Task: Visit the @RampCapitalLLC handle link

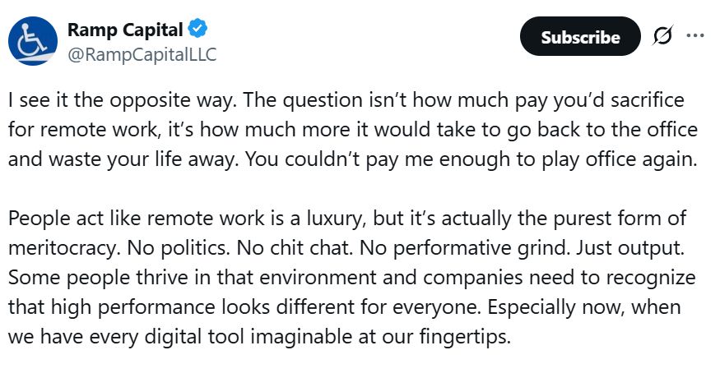Action: click(142, 54)
